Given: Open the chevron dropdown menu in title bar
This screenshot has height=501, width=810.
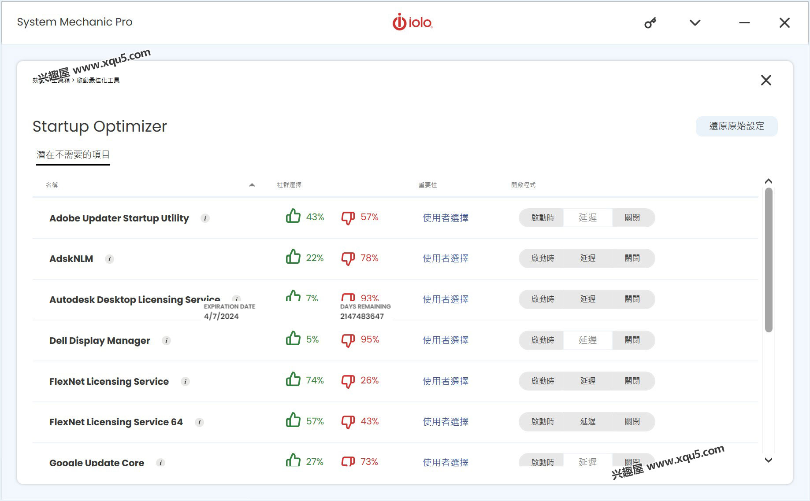Looking at the screenshot, I should [x=695, y=23].
